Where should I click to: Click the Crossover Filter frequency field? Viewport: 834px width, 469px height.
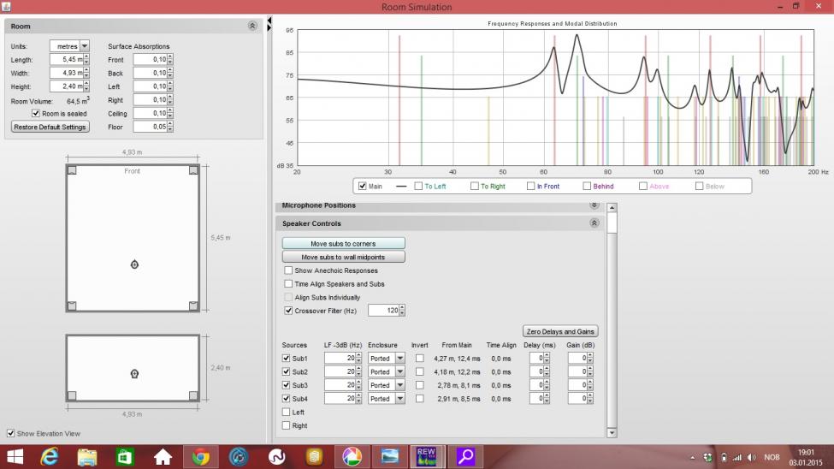point(383,311)
